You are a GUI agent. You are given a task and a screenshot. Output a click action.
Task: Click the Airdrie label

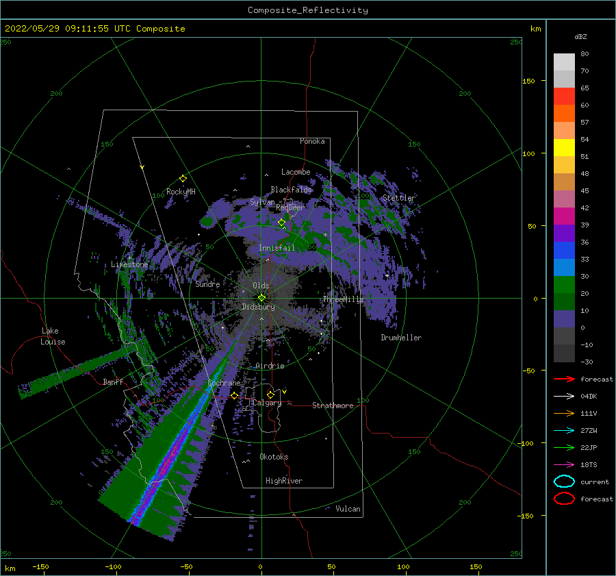click(x=270, y=366)
